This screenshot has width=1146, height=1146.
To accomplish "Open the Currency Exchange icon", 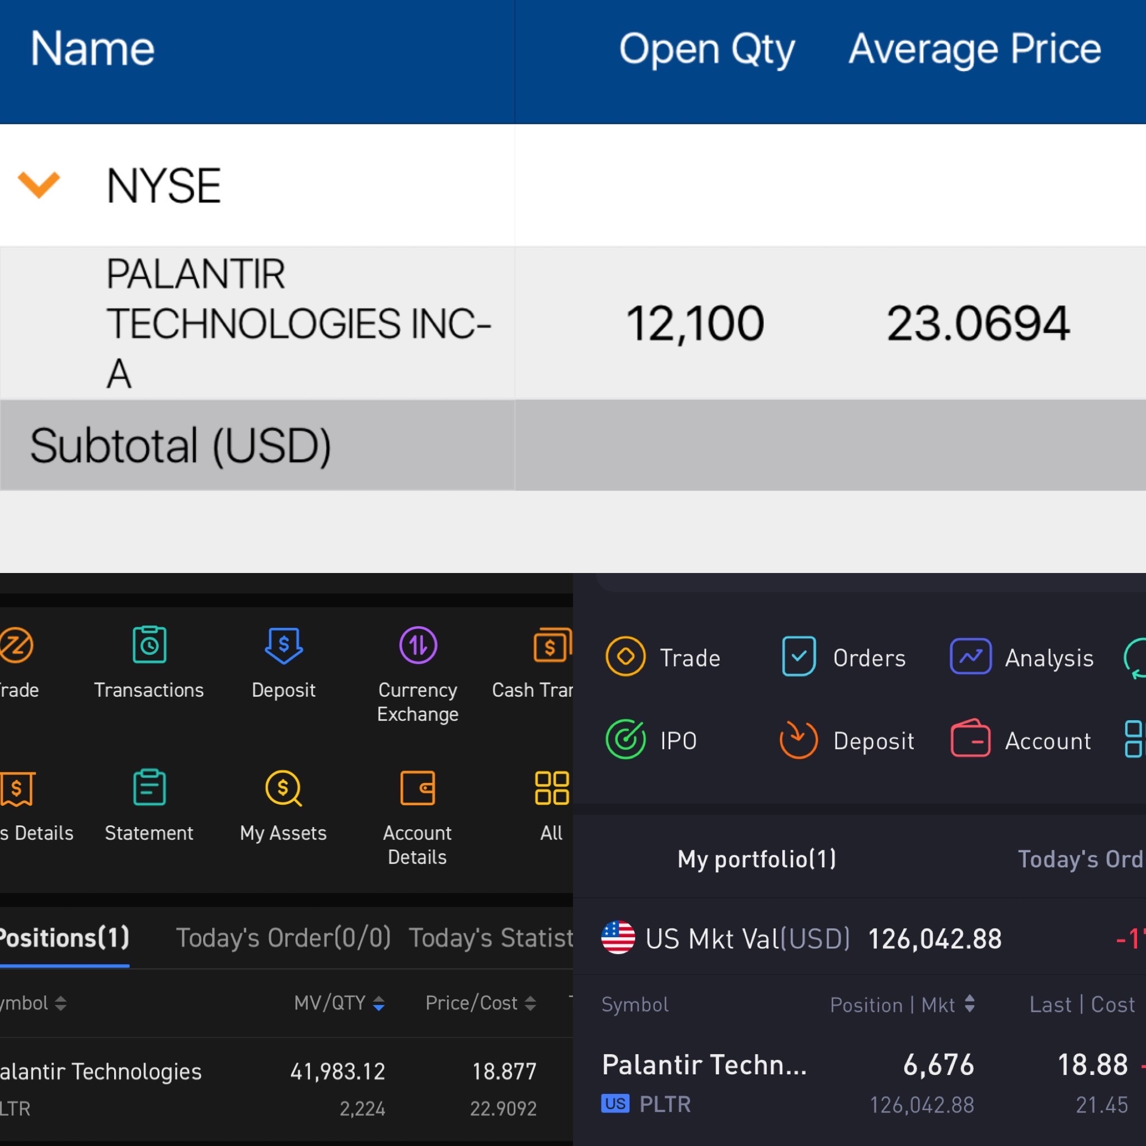I will (x=418, y=645).
